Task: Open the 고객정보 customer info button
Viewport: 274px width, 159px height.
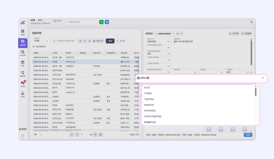Action: tap(246, 33)
